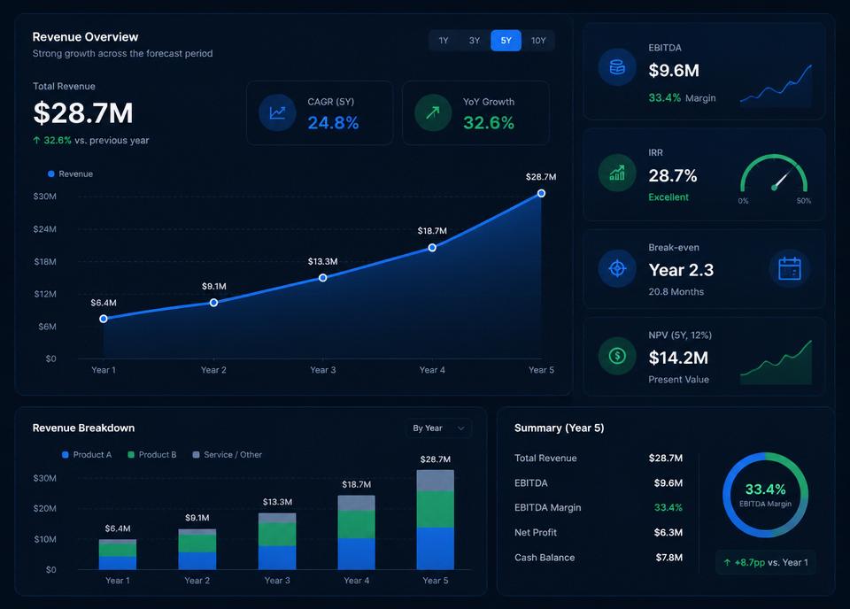Click the CAGR (5Y) 24.8% card

tap(320, 112)
